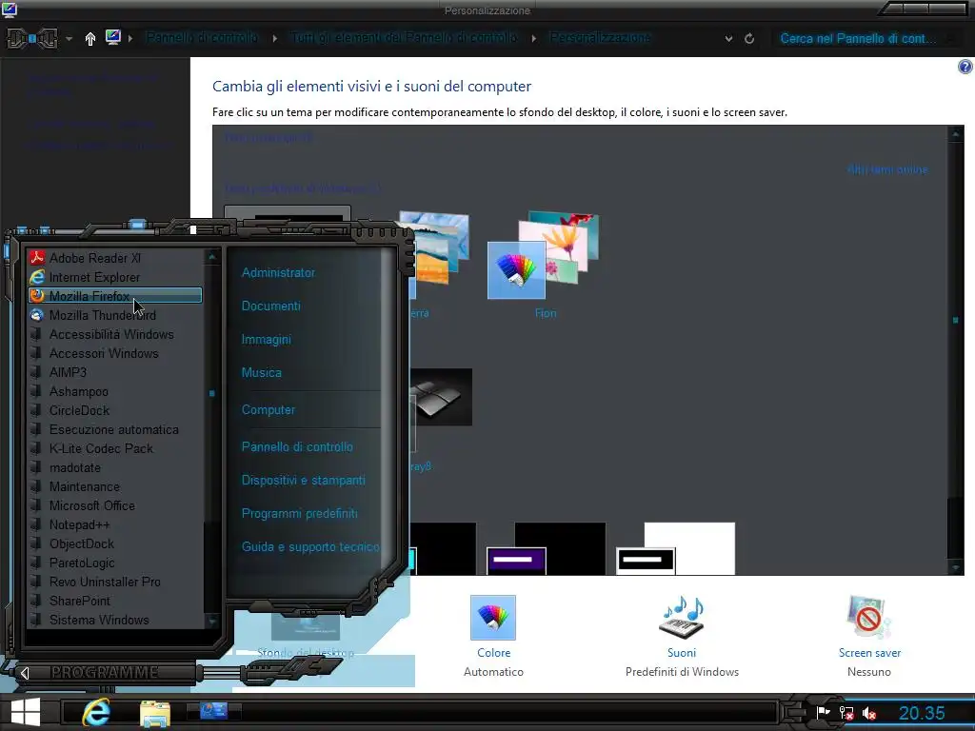Viewport: 975px width, 731px height.
Task: Open Documenti from the start menu
Action: point(271,306)
